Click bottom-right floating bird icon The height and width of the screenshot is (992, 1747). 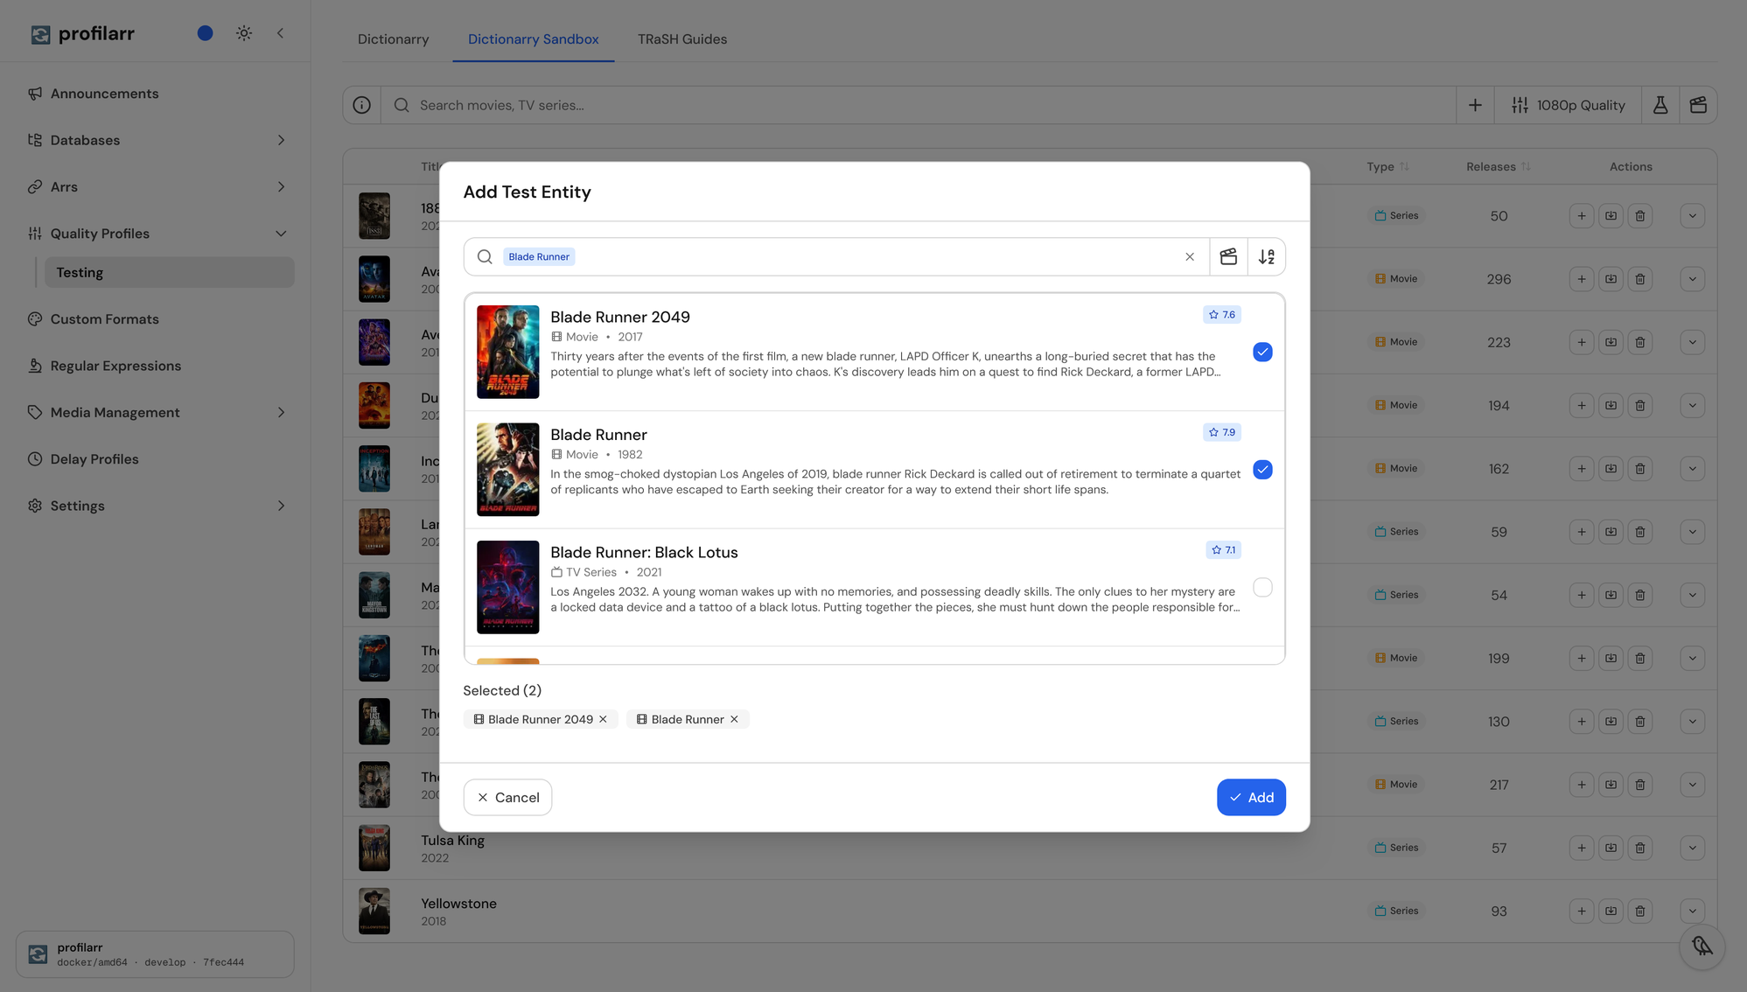[x=1702, y=947]
